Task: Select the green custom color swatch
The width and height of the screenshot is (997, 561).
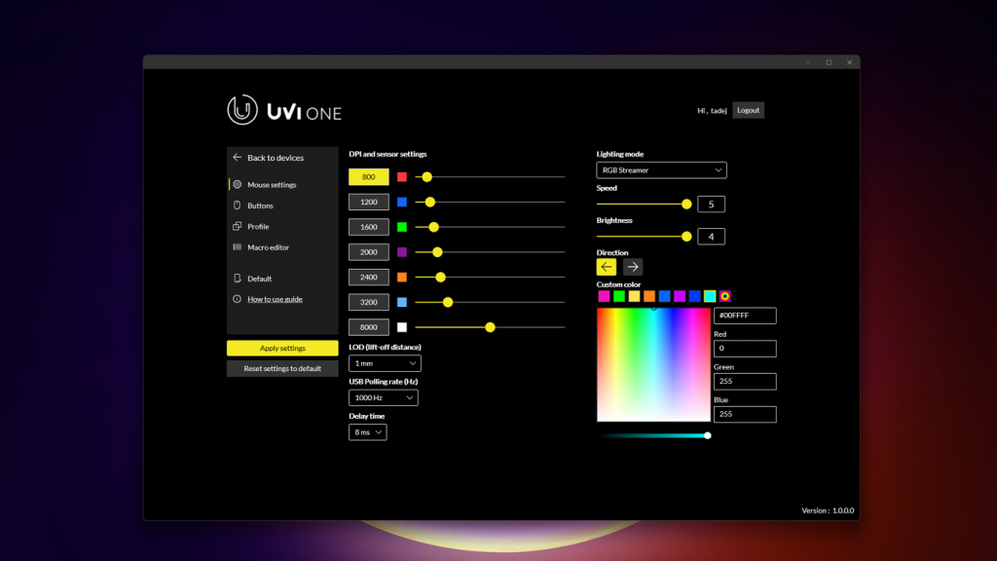Action: click(x=619, y=296)
